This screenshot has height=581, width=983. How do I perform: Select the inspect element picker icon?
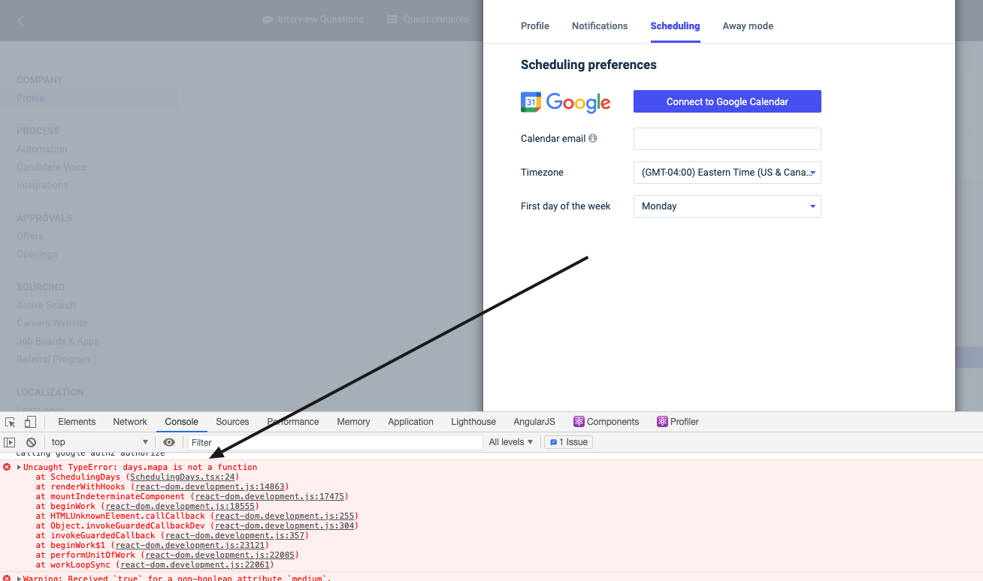click(11, 422)
